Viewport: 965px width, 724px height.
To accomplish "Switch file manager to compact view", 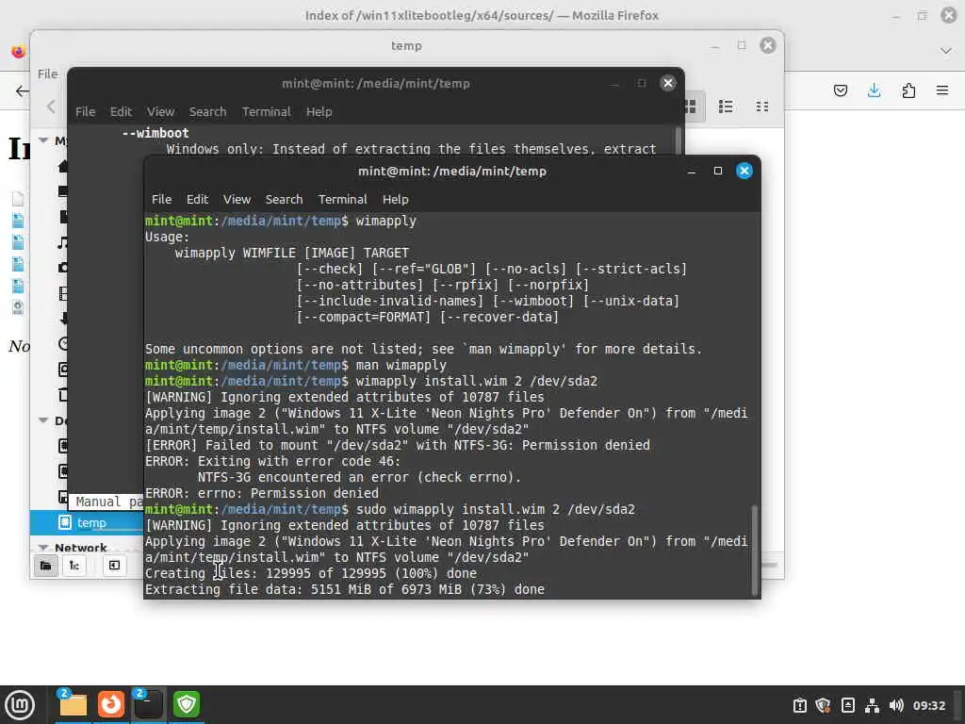I will pos(761,107).
